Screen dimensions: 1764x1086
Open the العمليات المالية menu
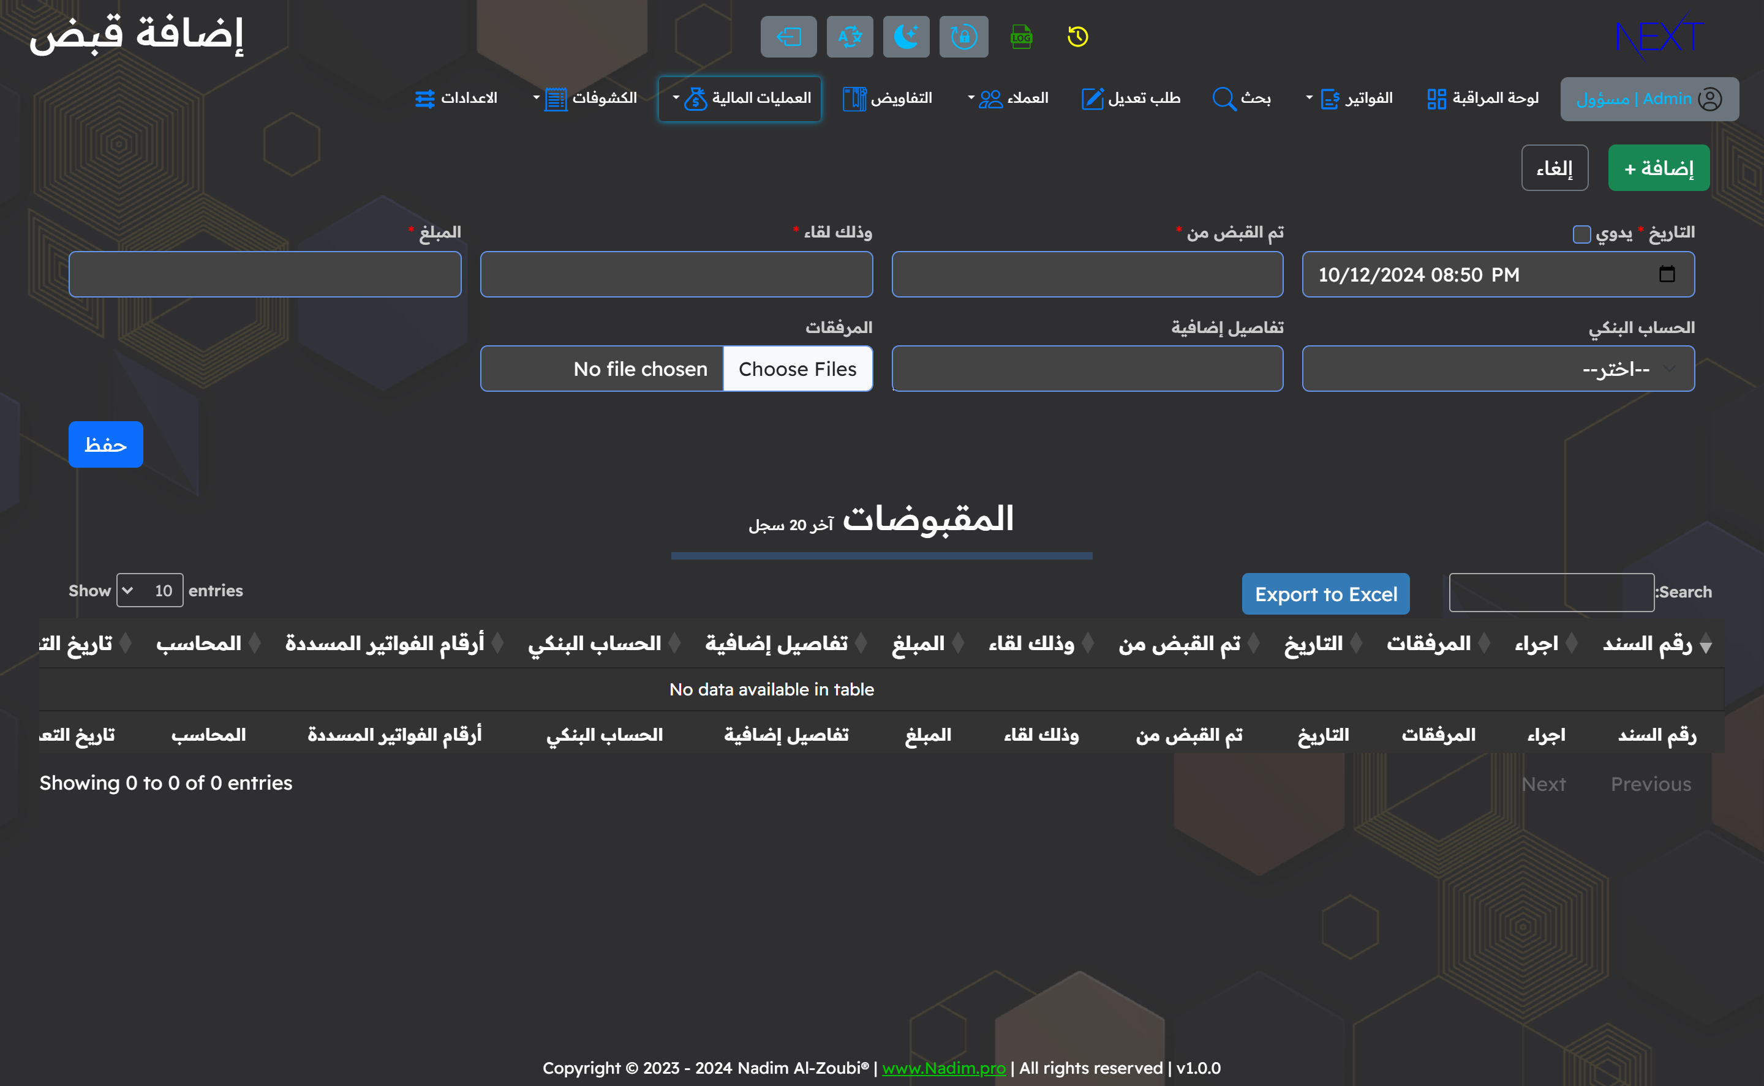pyautogui.click(x=739, y=99)
